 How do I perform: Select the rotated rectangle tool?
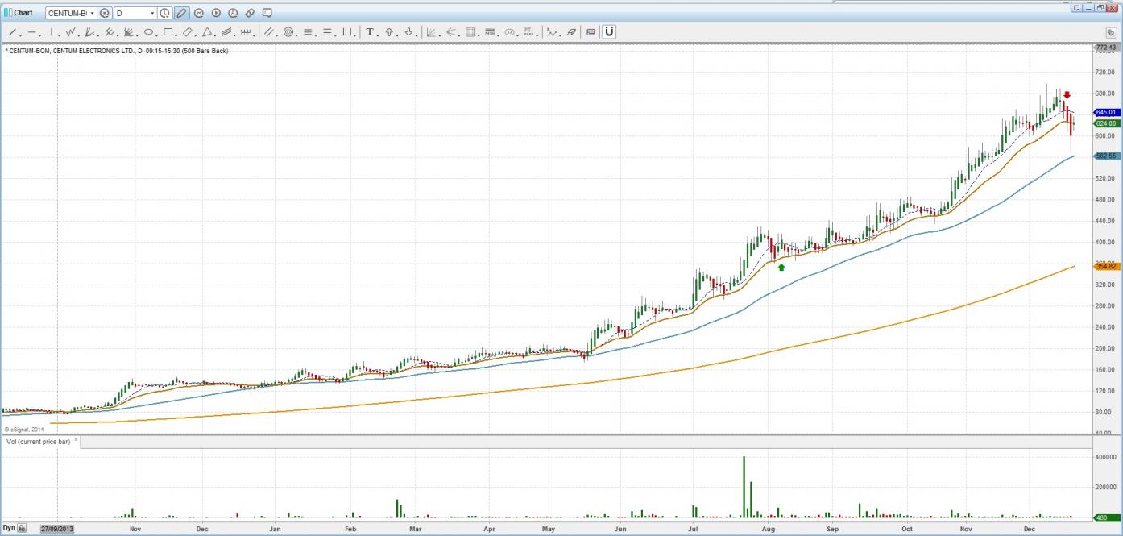(x=187, y=32)
